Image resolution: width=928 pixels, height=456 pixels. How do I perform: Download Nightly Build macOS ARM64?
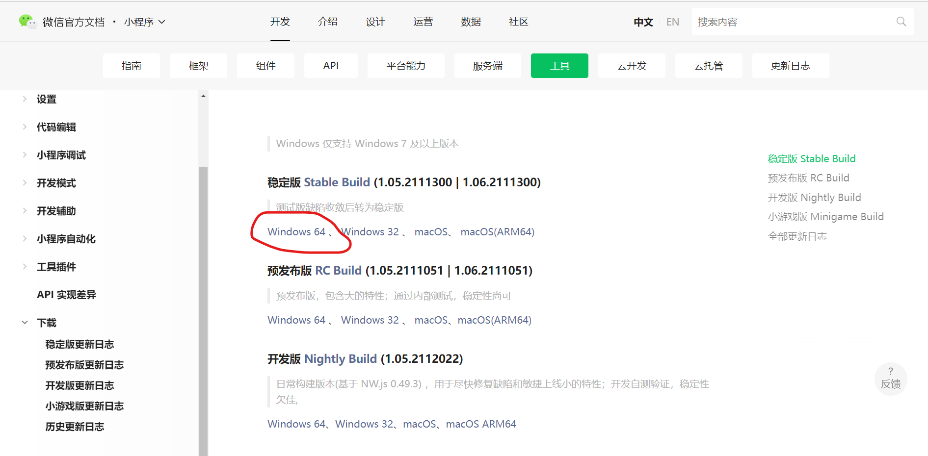[x=481, y=424]
